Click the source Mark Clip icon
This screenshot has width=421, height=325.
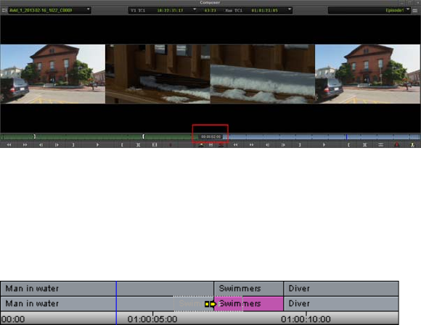pos(138,145)
